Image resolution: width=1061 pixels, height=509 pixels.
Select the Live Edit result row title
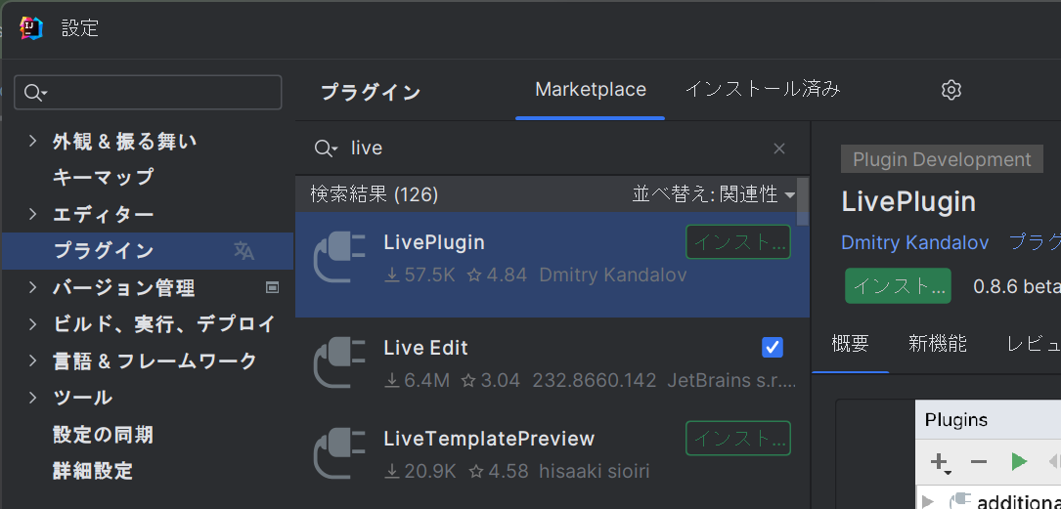click(x=425, y=348)
